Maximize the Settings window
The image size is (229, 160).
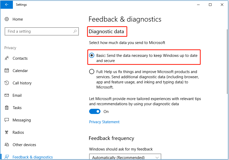pyautogui.click(x=210, y=5)
